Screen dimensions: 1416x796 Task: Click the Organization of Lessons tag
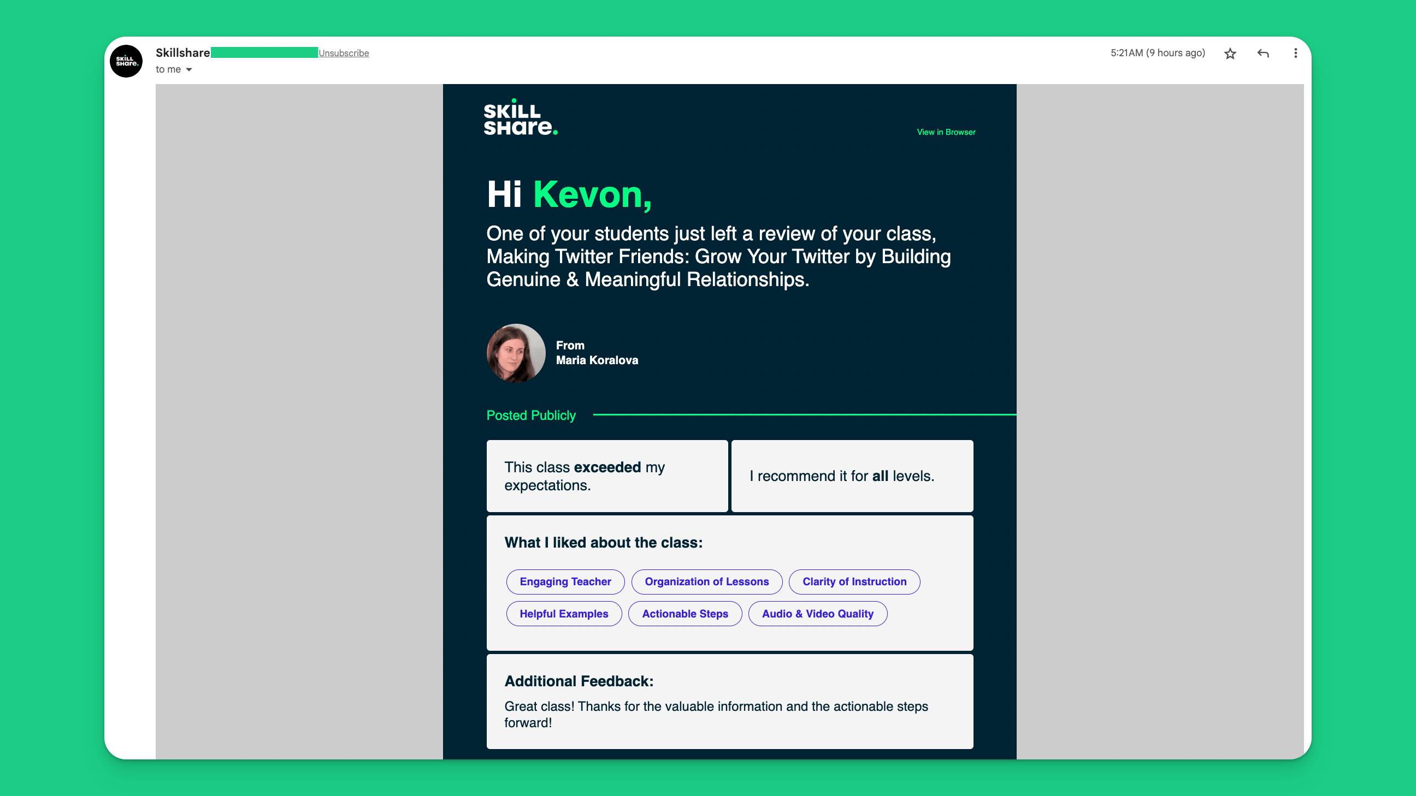[x=706, y=582]
